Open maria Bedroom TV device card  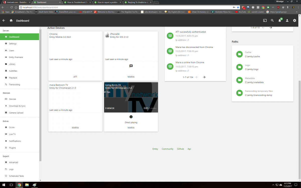coord(75,107)
